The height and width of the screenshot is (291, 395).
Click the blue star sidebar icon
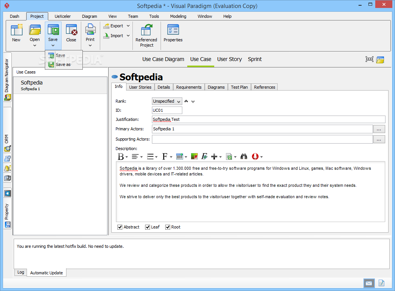(8, 193)
